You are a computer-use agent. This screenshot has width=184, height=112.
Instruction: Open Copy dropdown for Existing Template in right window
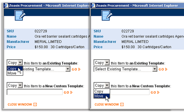(x=102, y=63)
